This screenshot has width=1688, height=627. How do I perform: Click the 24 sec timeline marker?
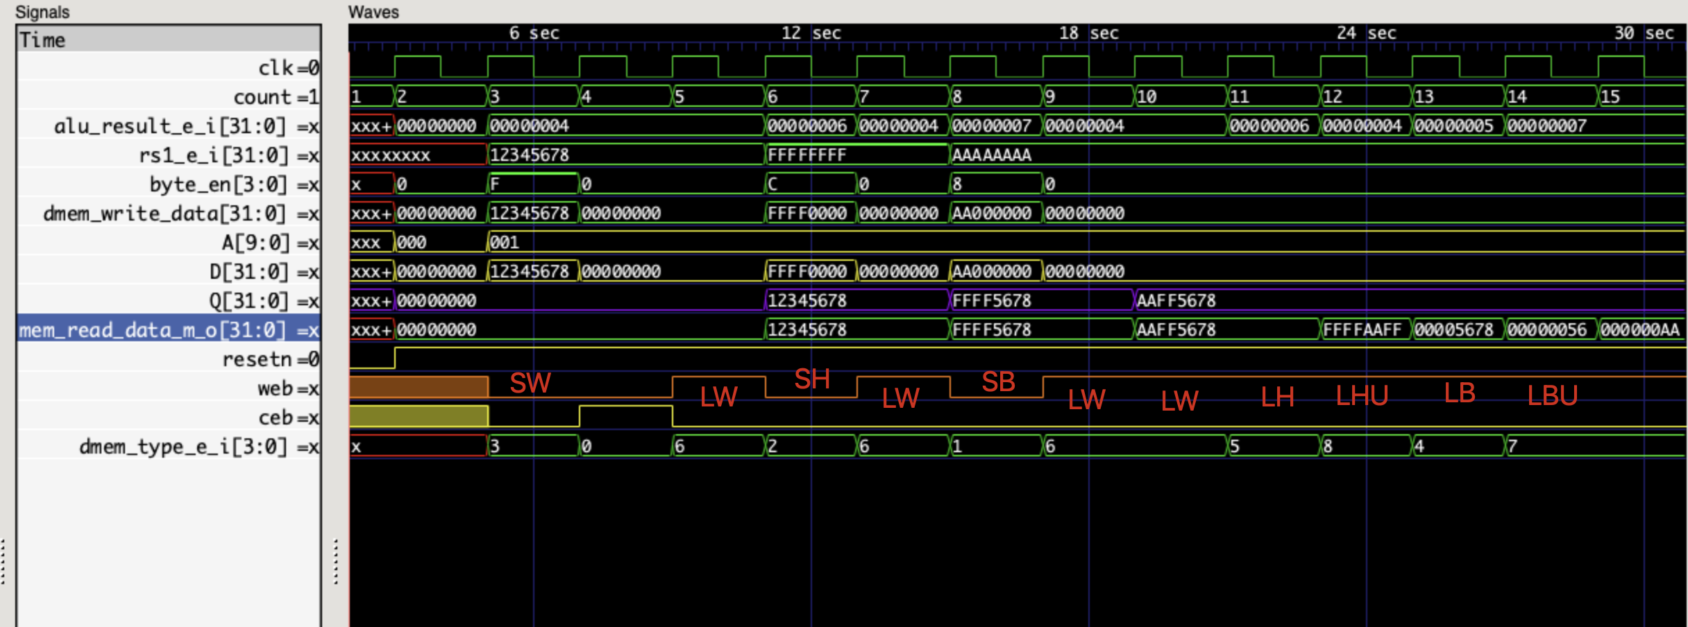click(1366, 33)
